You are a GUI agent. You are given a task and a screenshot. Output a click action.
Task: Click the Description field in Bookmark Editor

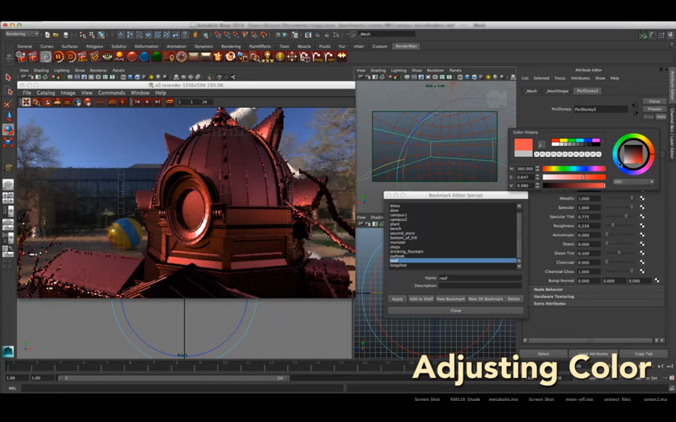(480, 286)
